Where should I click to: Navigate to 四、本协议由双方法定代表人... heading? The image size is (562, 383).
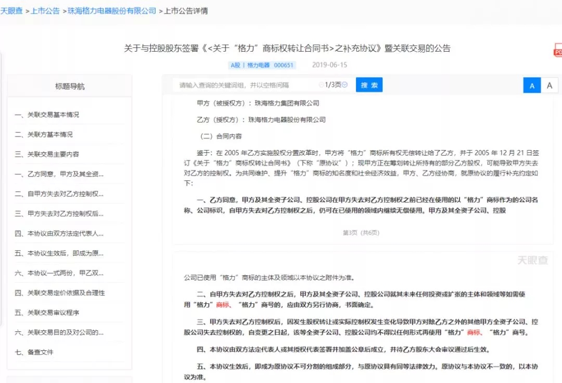click(x=59, y=233)
